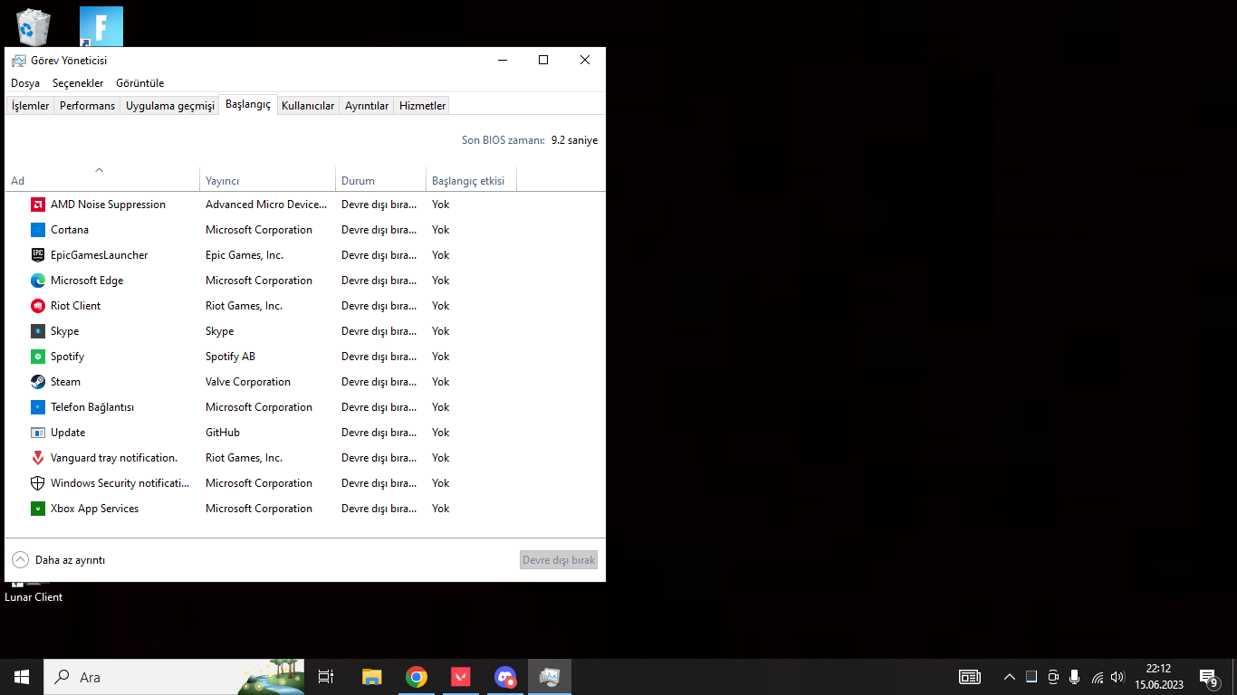1237x695 pixels.
Task: Click the 'Valve Corporation' publisher cell
Action: [x=248, y=382]
